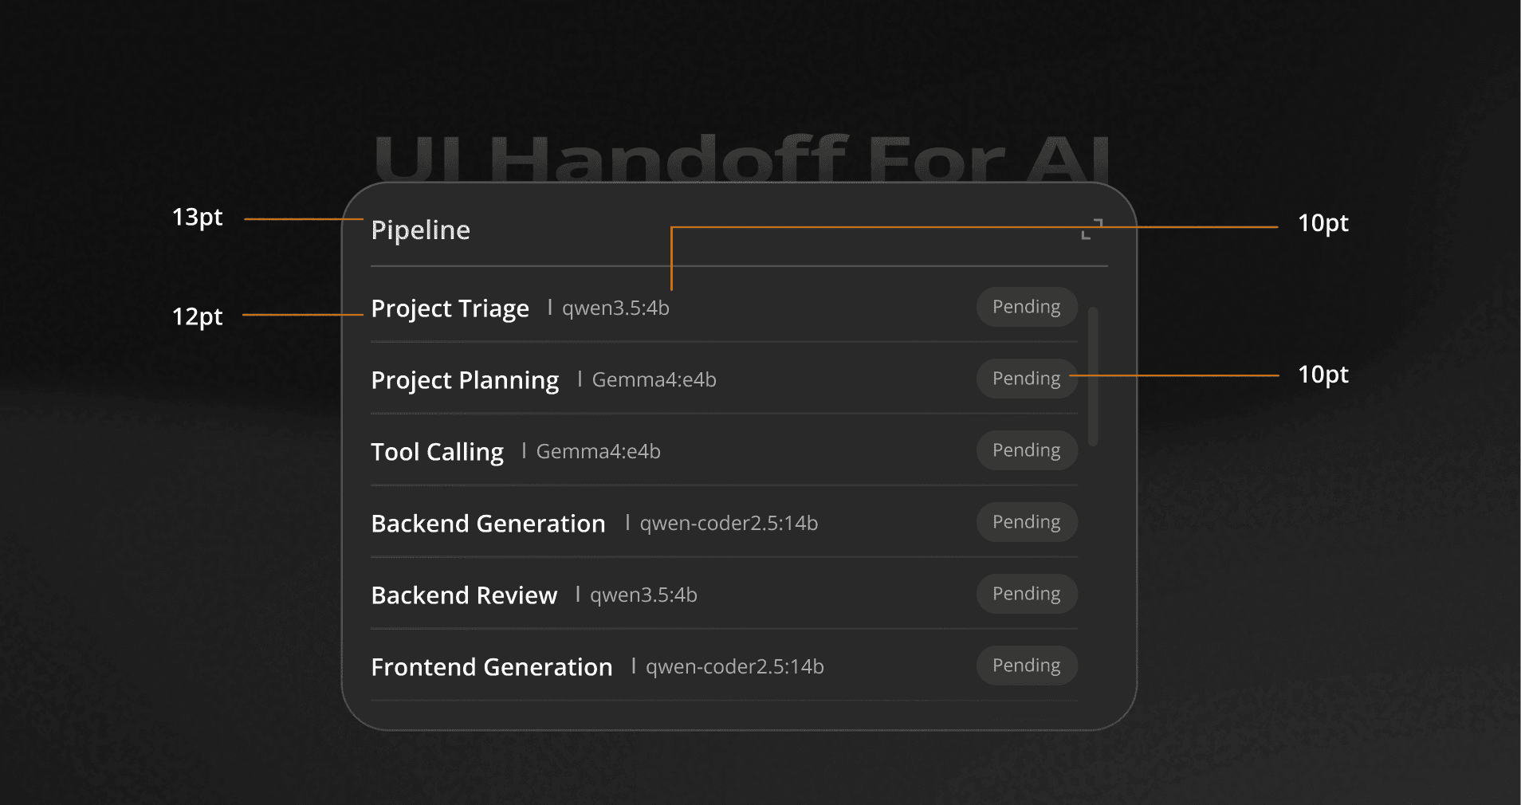This screenshot has width=1521, height=805.
Task: Click the Pending badge on the Tool Calling row
Action: (1026, 450)
